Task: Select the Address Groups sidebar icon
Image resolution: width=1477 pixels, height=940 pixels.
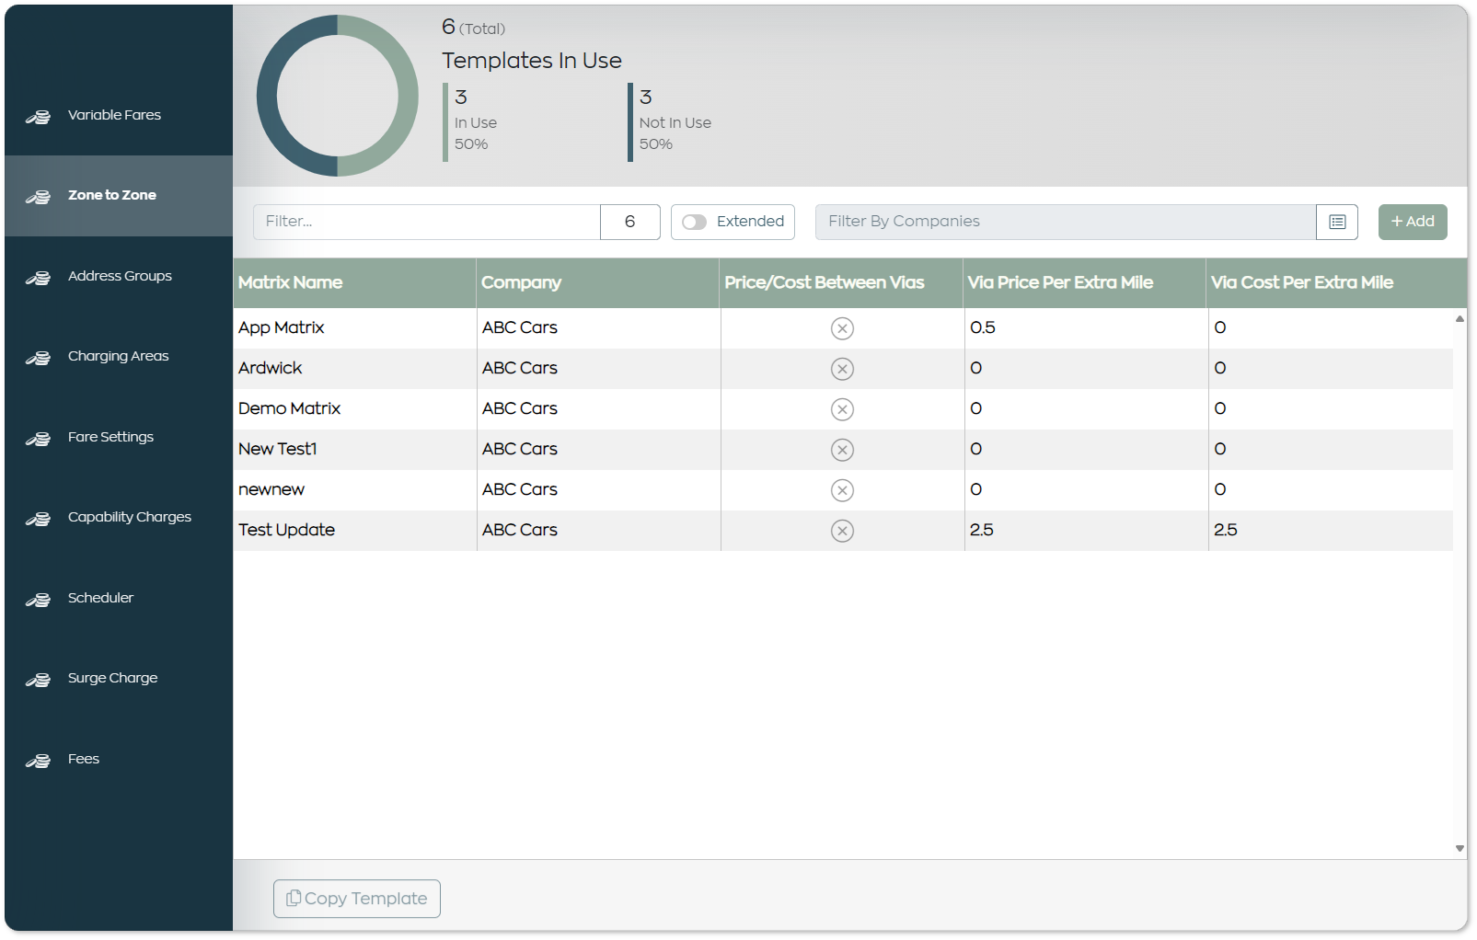Action: click(x=38, y=277)
